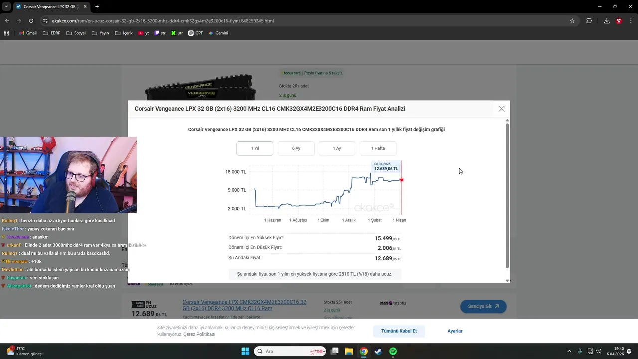Screen dimensions: 638x359
Task: Open the Sosyal bookmark folder
Action: coord(76,33)
